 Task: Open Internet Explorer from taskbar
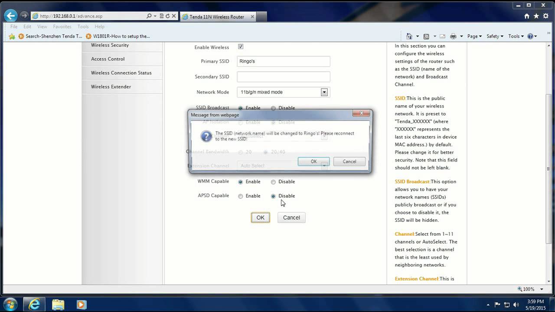coord(34,305)
